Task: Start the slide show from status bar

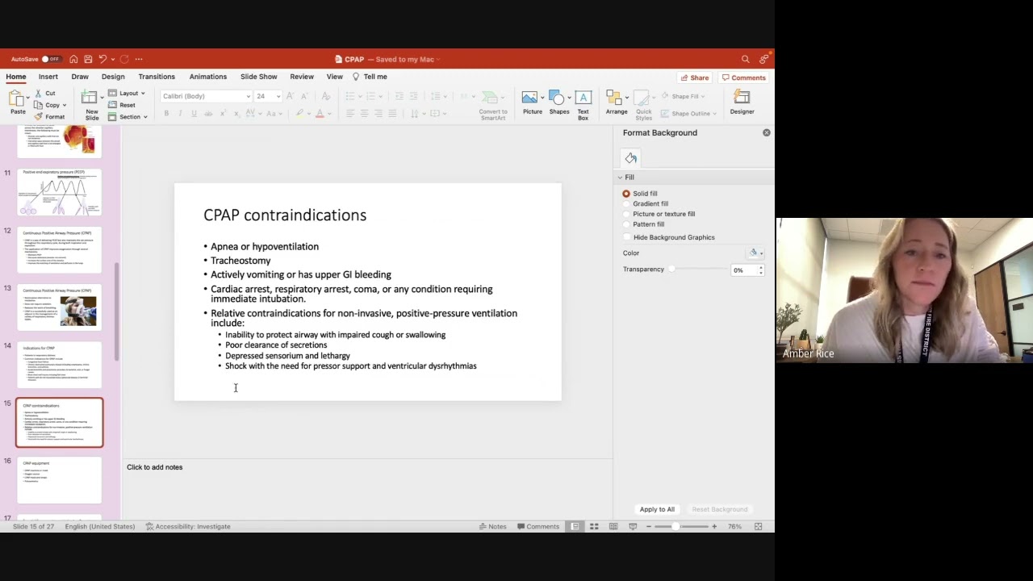Action: click(x=633, y=526)
